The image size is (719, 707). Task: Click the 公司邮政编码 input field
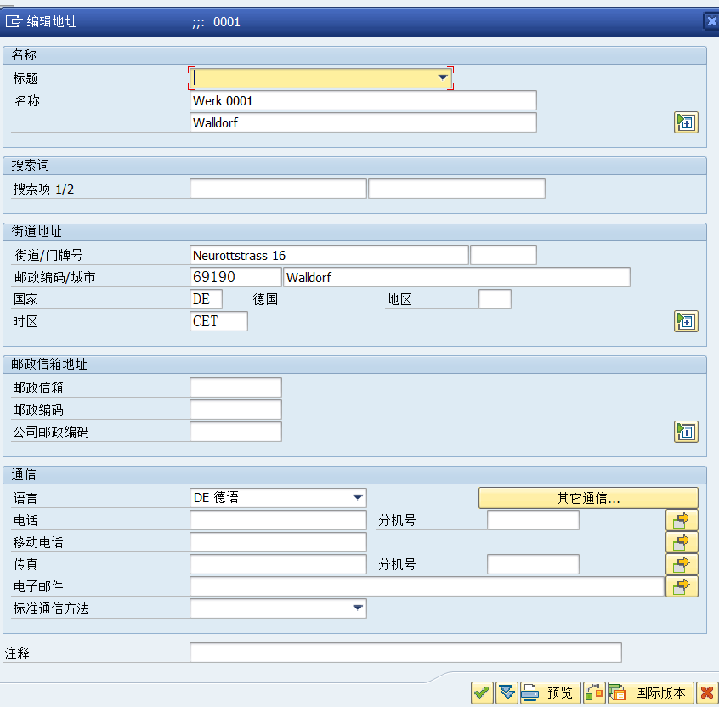tap(235, 432)
